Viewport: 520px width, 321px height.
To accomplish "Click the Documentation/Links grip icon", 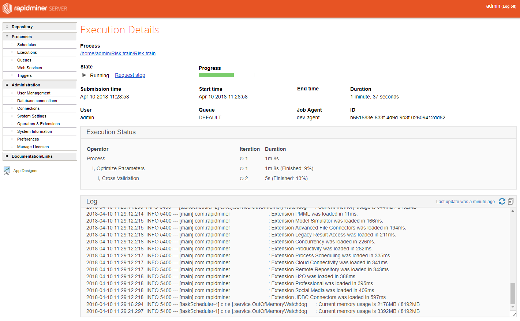I will tap(7, 156).
